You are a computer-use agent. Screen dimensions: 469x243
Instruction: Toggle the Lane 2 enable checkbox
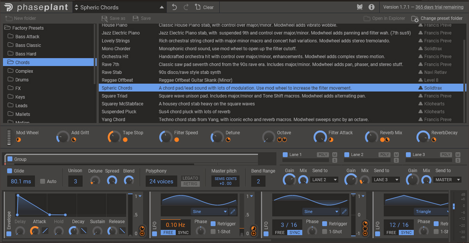coord(346,155)
